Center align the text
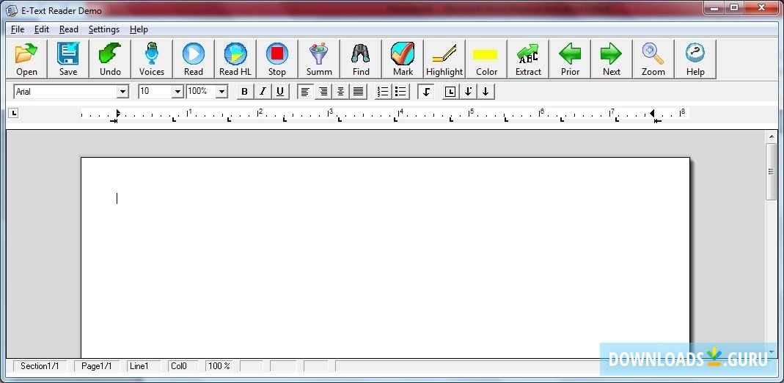This screenshot has height=383, width=784. click(340, 92)
